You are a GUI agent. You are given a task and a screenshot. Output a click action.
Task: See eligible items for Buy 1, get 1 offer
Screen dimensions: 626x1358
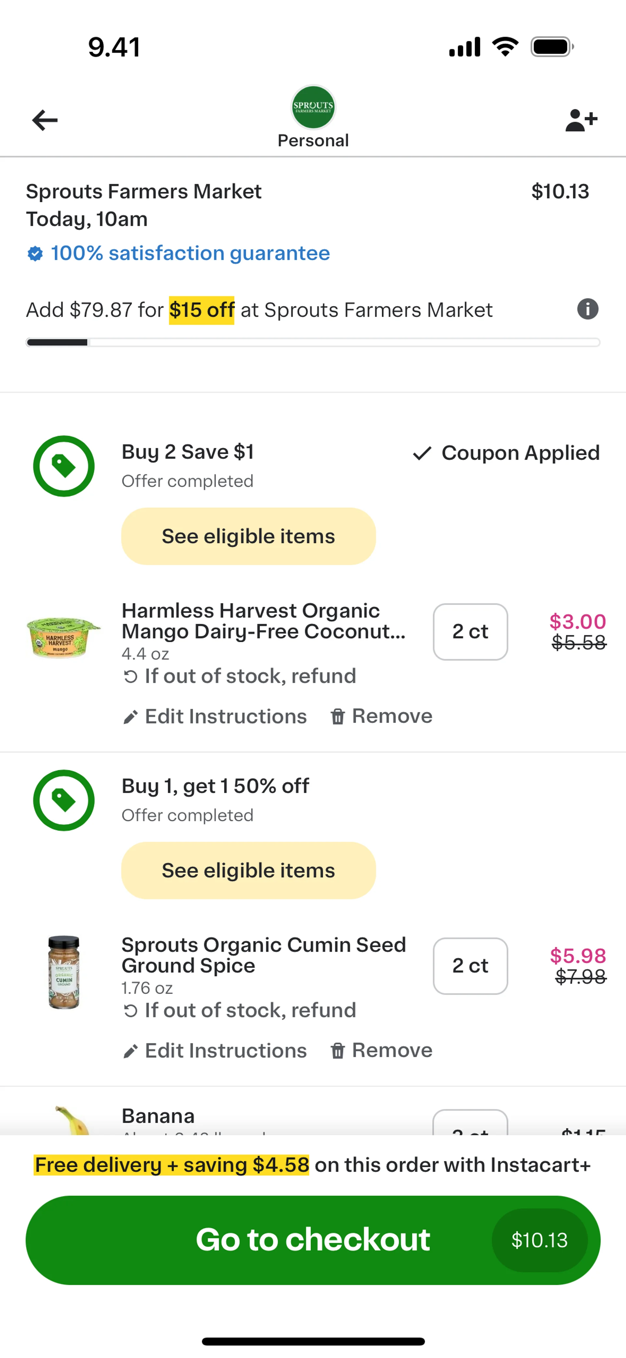point(248,870)
